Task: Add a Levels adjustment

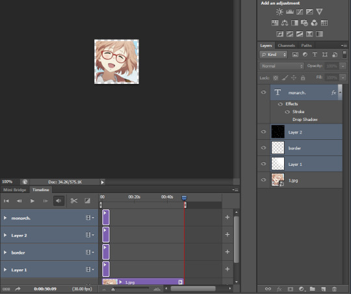Action: (x=289, y=12)
